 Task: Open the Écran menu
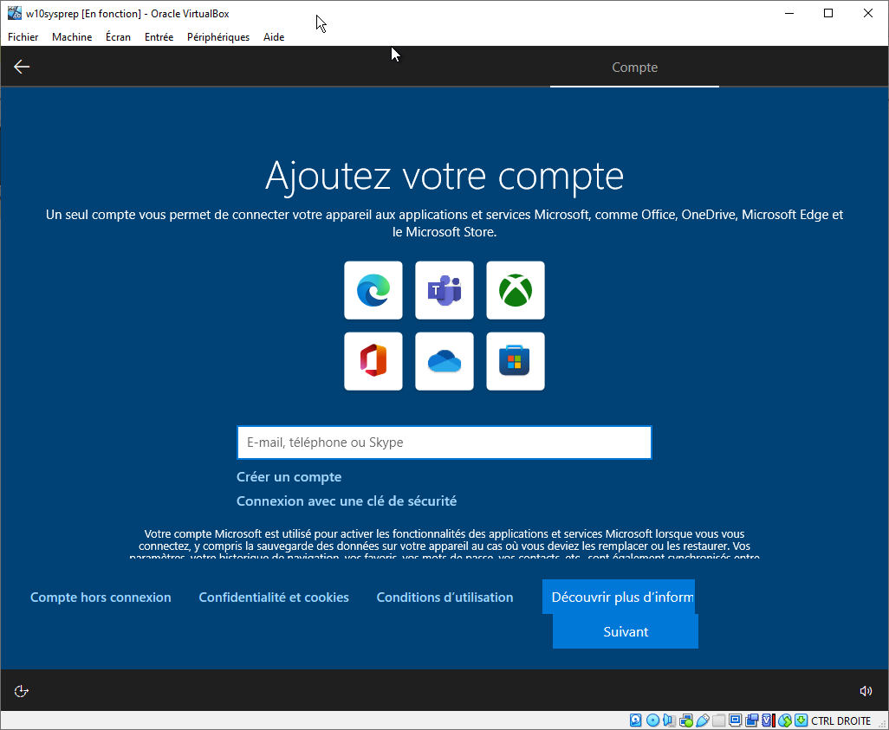118,37
